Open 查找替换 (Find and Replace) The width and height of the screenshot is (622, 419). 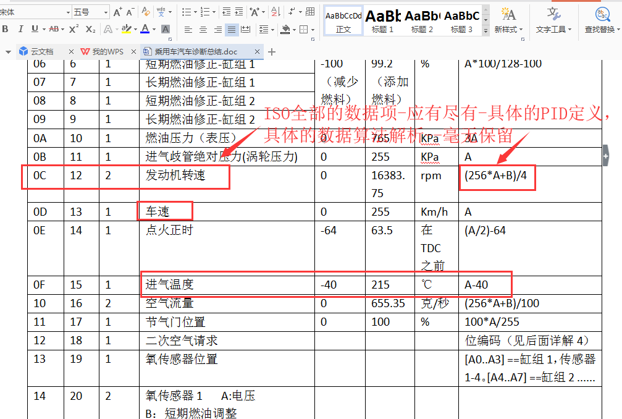(x=602, y=19)
